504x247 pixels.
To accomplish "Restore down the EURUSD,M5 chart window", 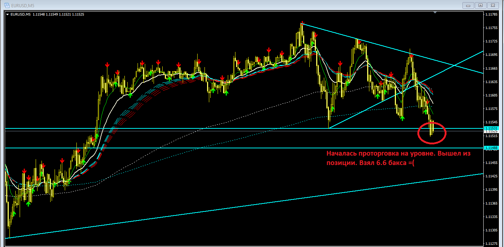I will (481, 5).
